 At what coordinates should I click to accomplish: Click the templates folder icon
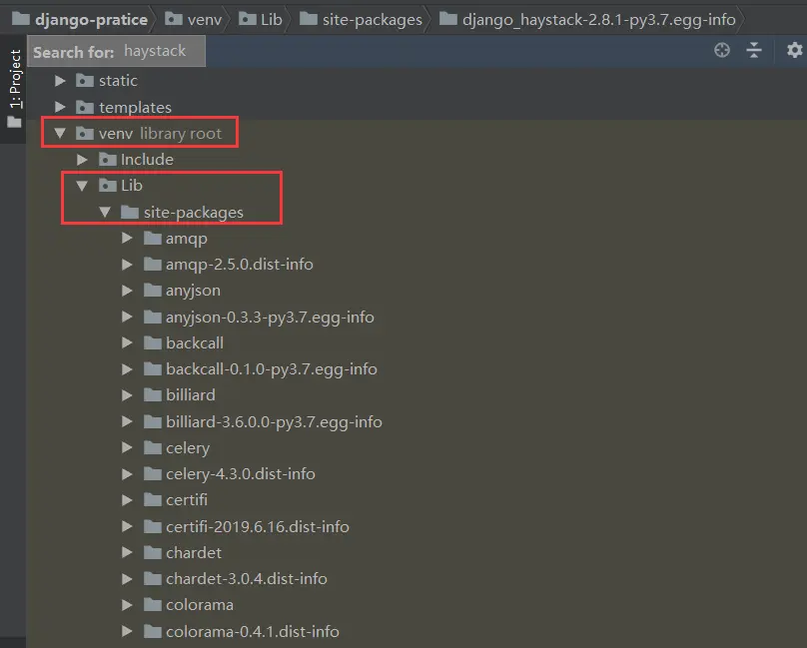pyautogui.click(x=85, y=107)
